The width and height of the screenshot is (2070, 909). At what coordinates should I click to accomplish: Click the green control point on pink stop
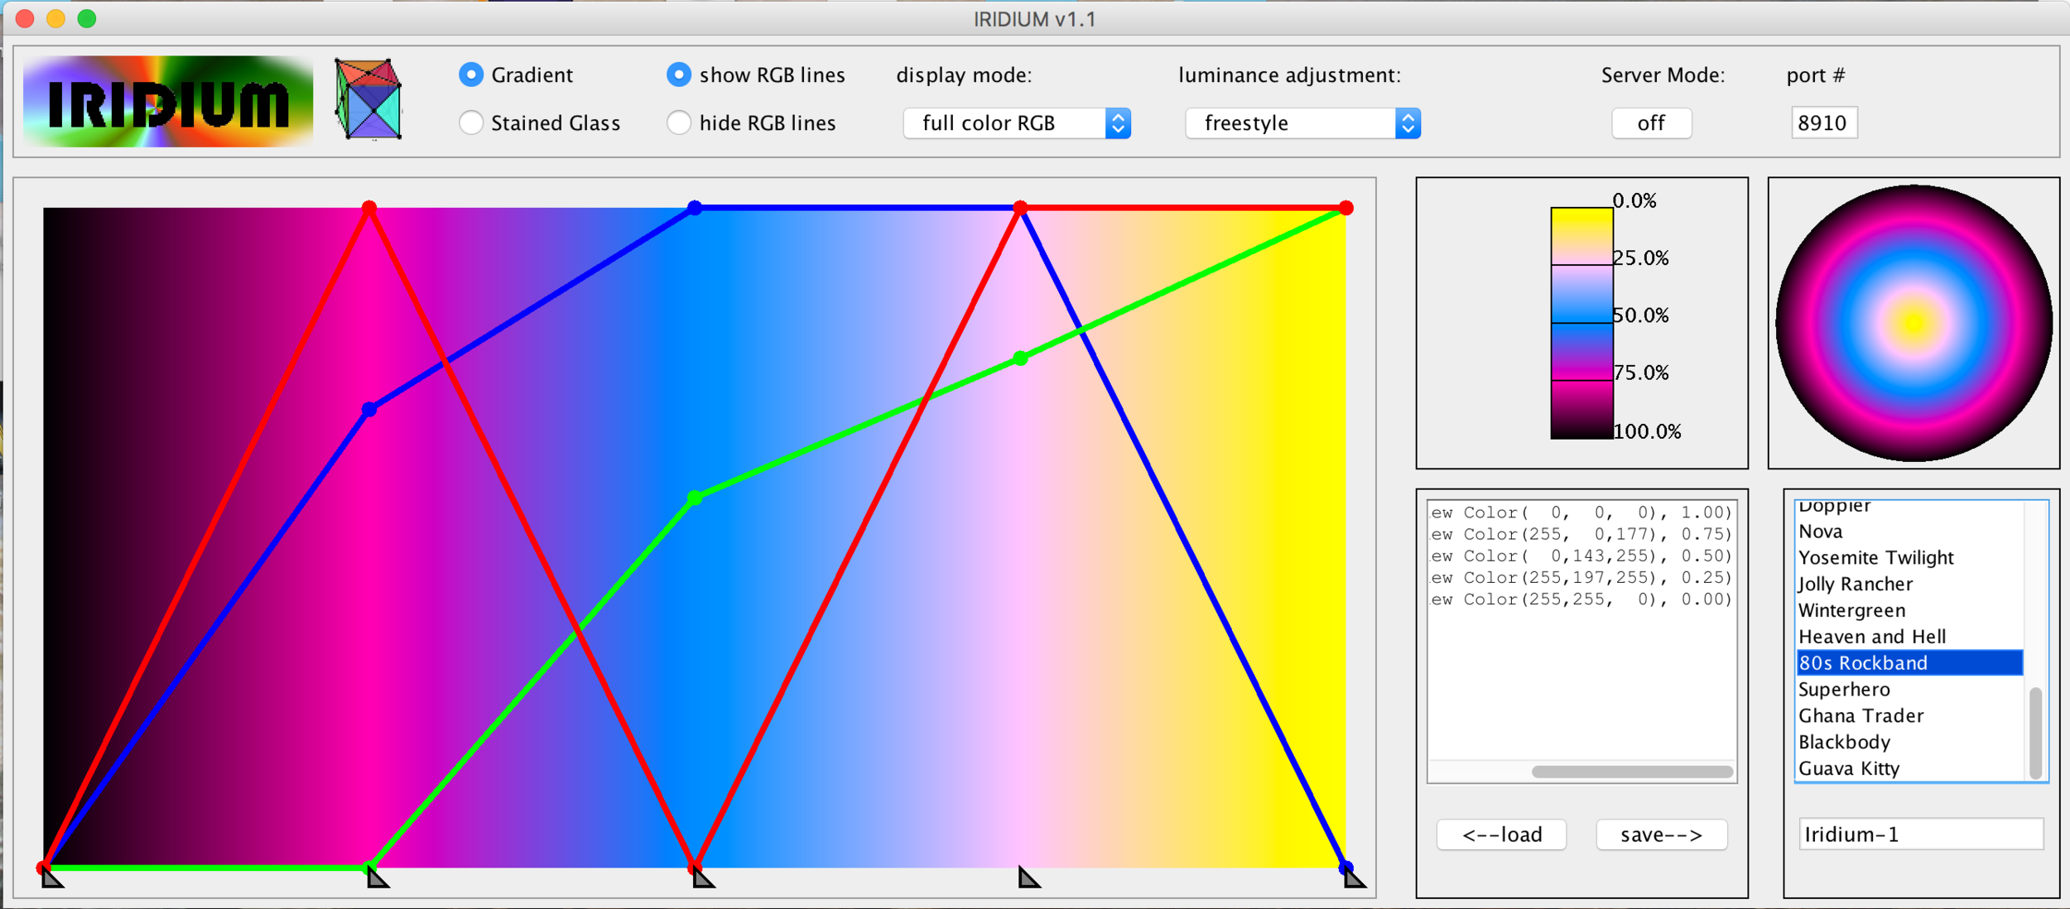[x=1020, y=358]
